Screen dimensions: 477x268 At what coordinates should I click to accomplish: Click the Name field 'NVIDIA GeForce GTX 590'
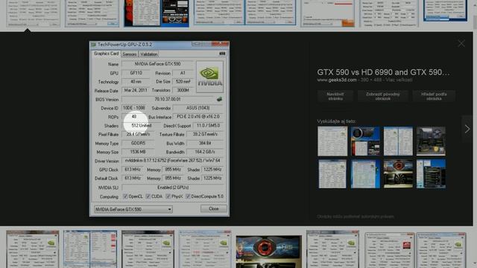157,64
